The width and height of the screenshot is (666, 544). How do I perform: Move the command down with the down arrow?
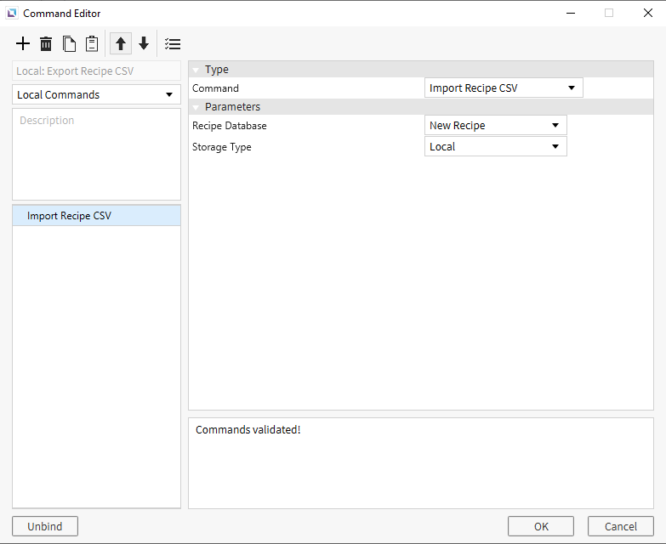tap(144, 43)
